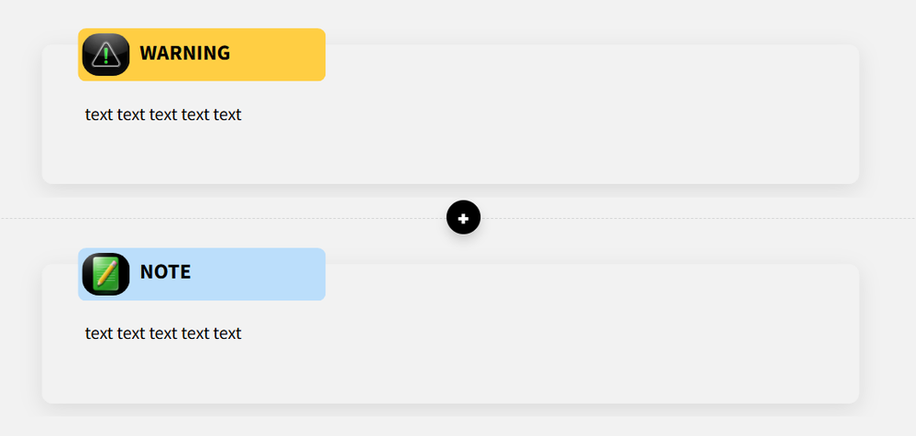Click first word of note body text

(99, 333)
